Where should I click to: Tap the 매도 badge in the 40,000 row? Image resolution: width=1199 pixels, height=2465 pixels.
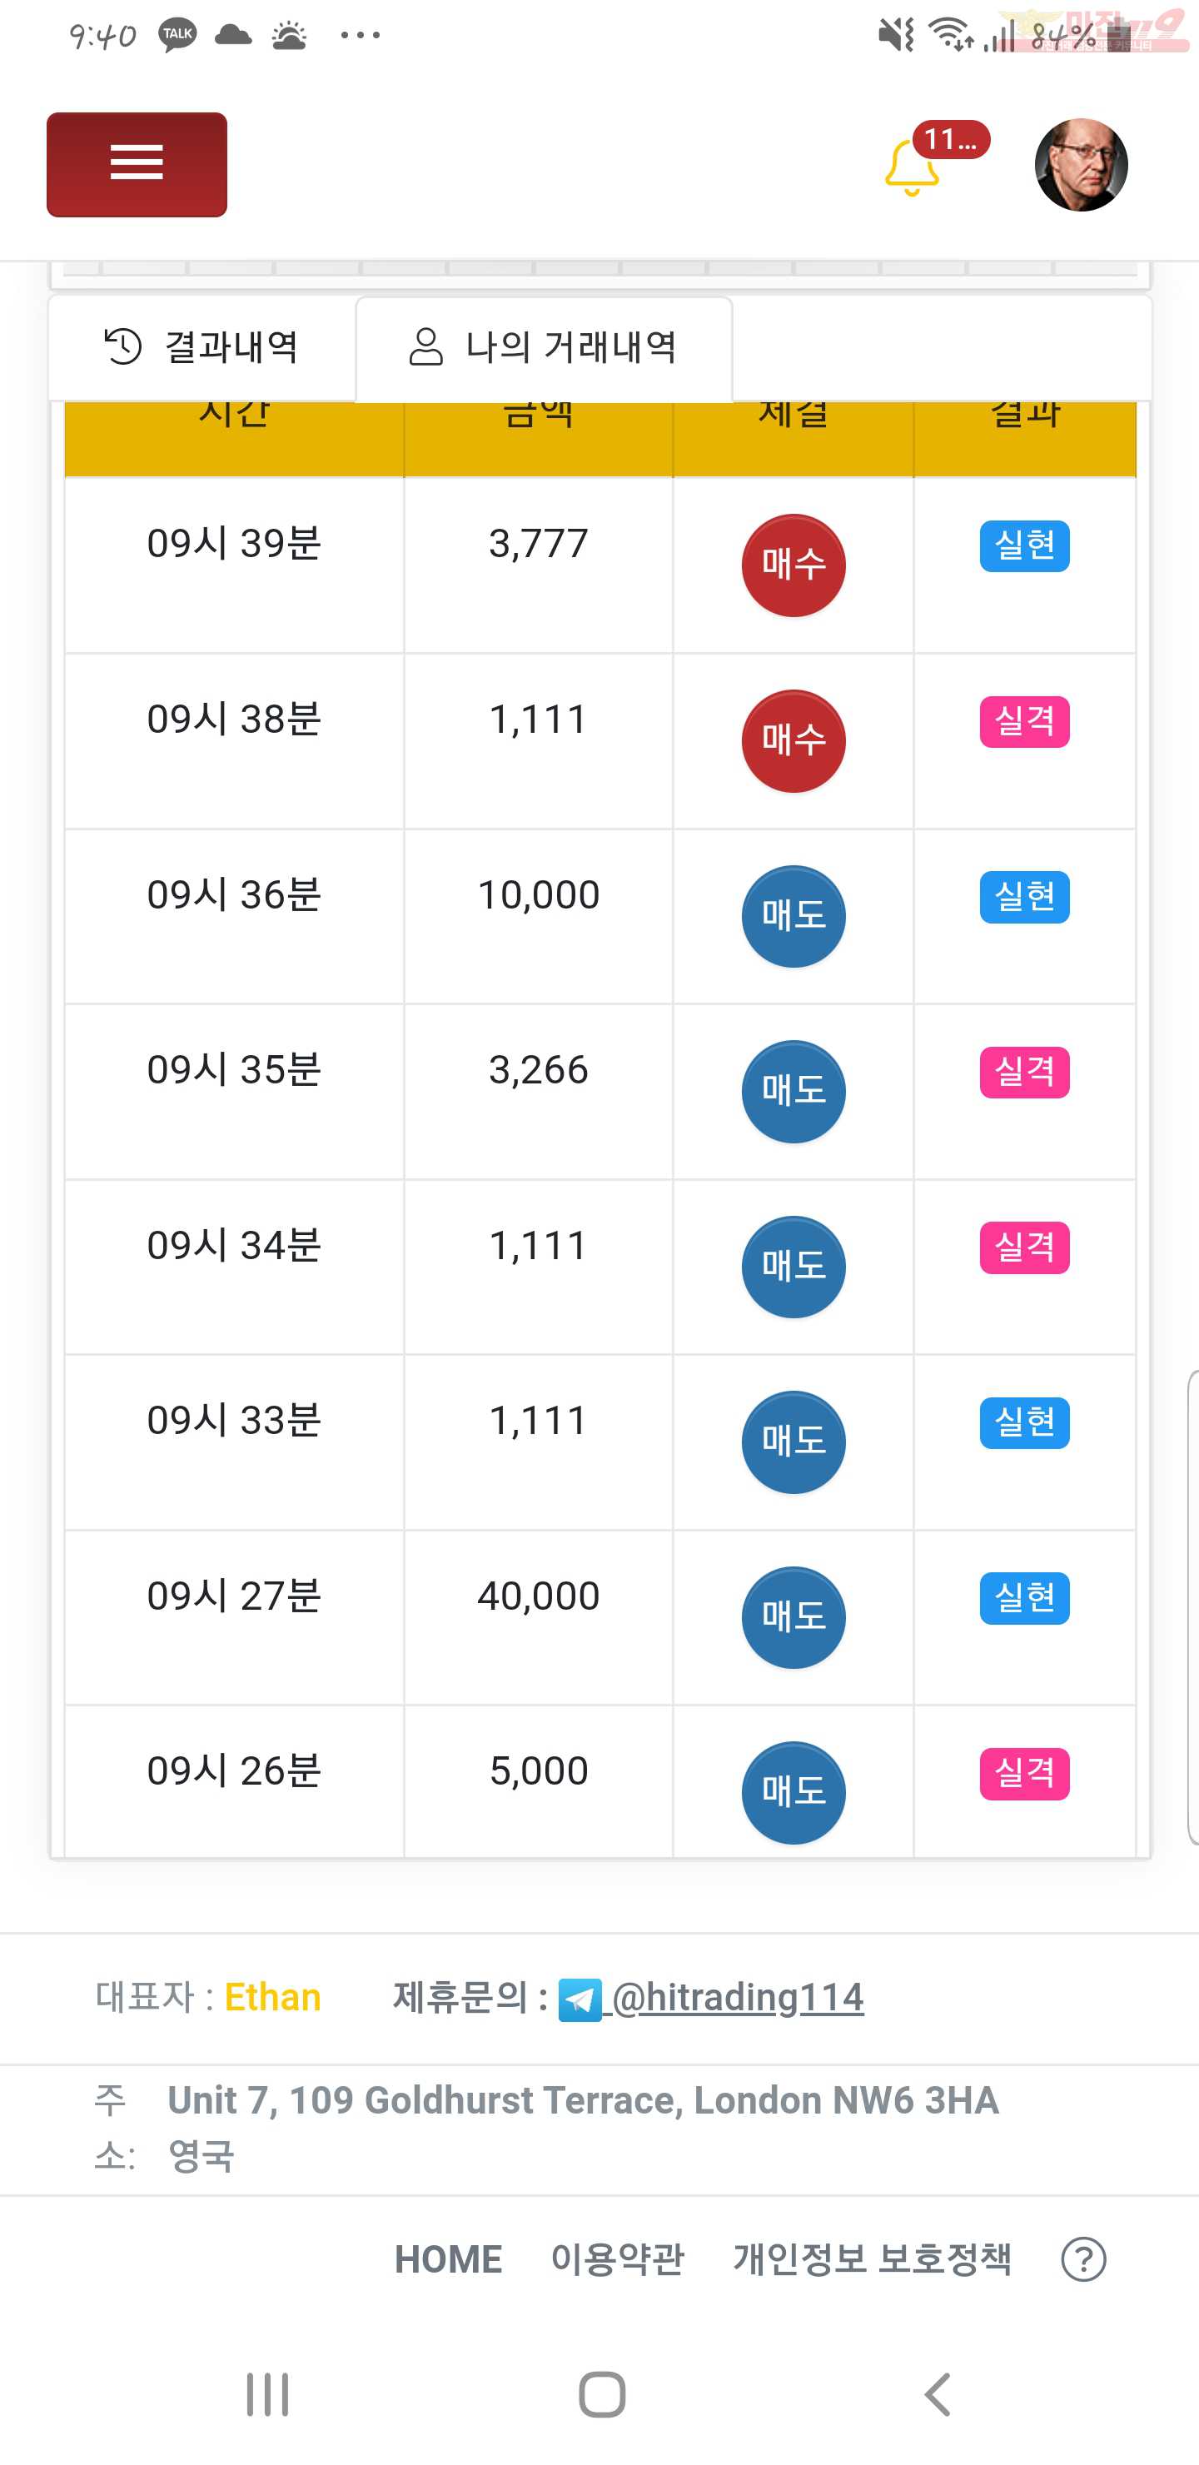794,1617
